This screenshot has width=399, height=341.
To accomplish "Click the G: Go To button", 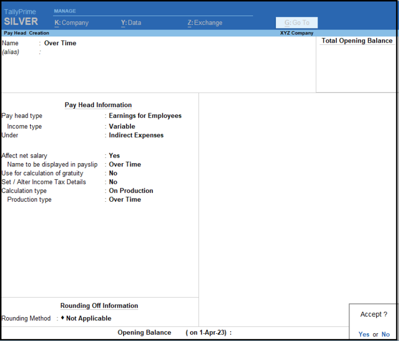I will click(x=297, y=23).
